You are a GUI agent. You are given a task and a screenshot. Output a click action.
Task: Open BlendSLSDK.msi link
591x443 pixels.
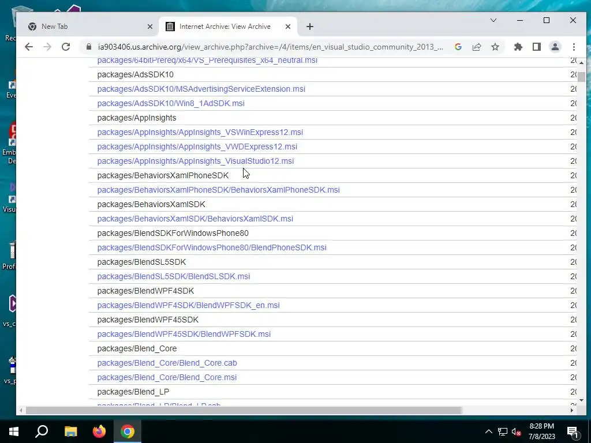point(173,276)
